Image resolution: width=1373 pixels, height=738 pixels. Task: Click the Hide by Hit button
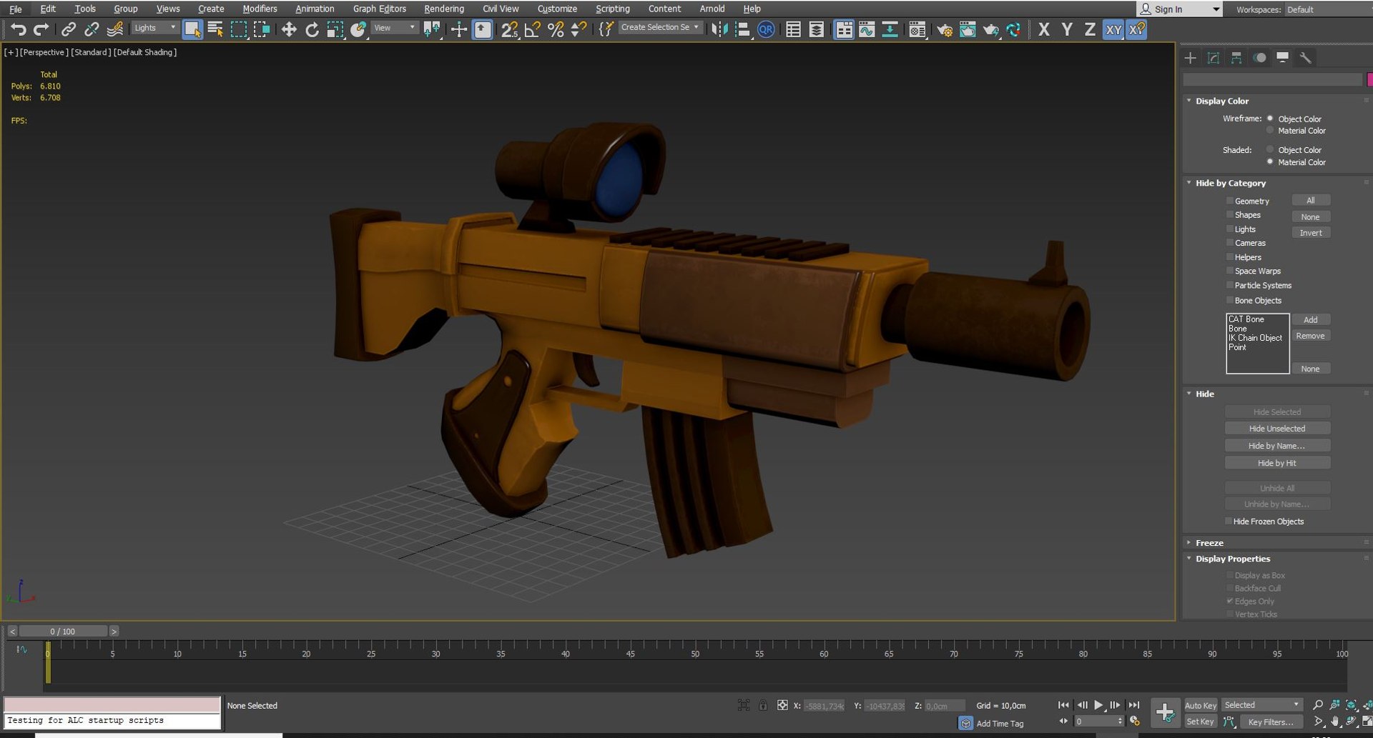coord(1277,463)
